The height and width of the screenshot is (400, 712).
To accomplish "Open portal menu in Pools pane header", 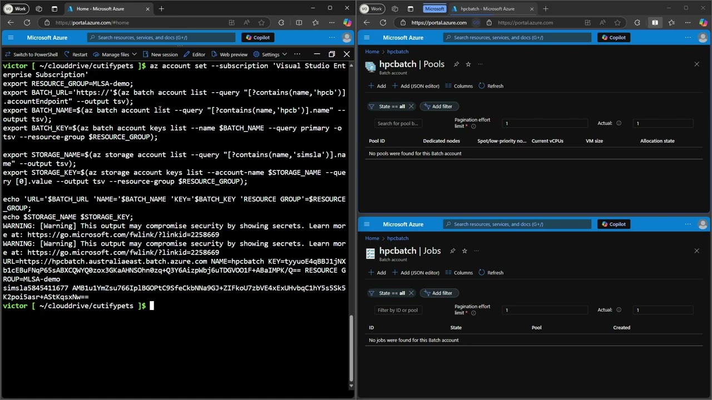I will click(367, 37).
